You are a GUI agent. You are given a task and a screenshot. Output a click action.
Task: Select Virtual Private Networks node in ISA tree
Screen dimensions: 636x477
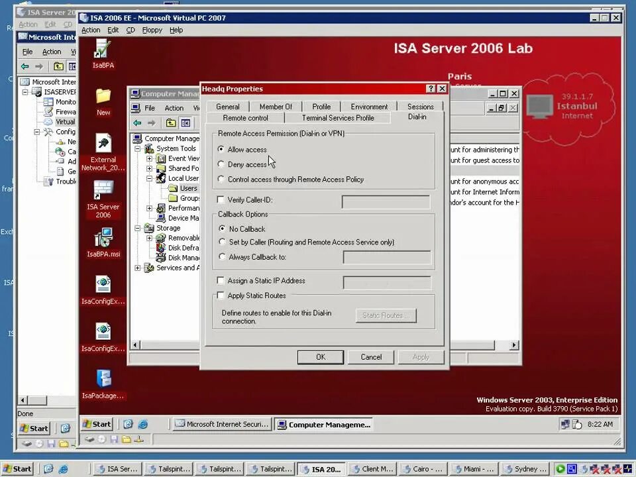[65, 122]
